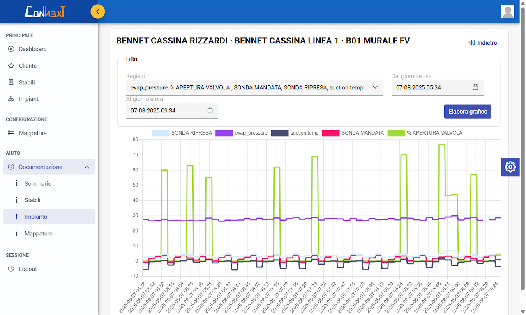The height and width of the screenshot is (315, 526).
Task: Click the Dashboard compass icon
Action: (11, 49)
